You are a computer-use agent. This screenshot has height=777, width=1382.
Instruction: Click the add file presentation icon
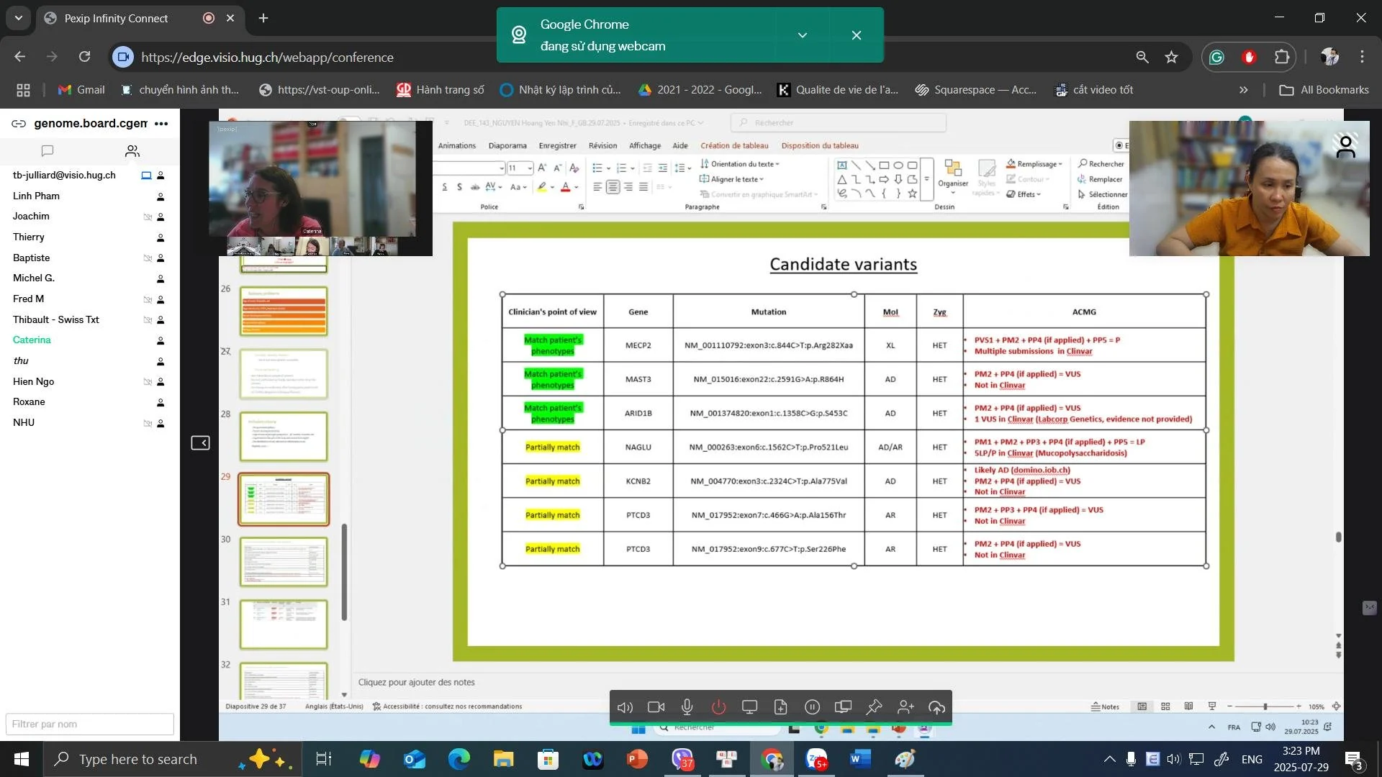[781, 707]
